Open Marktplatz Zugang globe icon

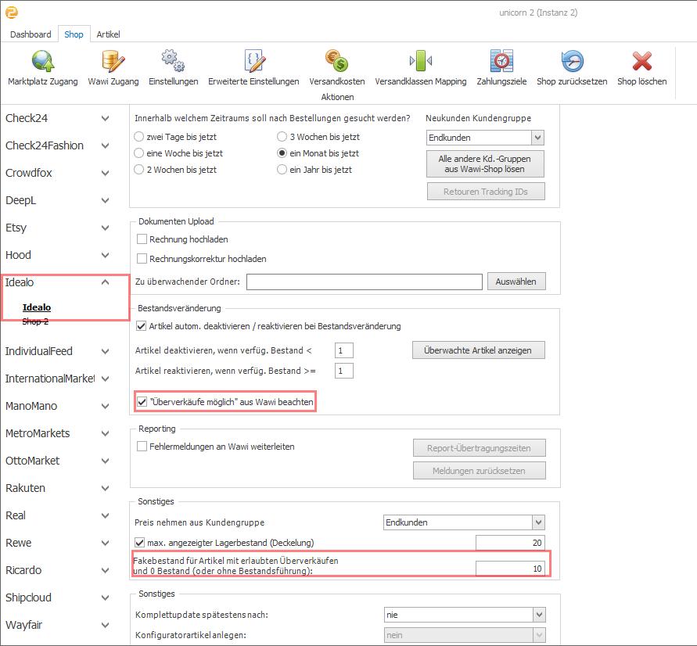[43, 61]
